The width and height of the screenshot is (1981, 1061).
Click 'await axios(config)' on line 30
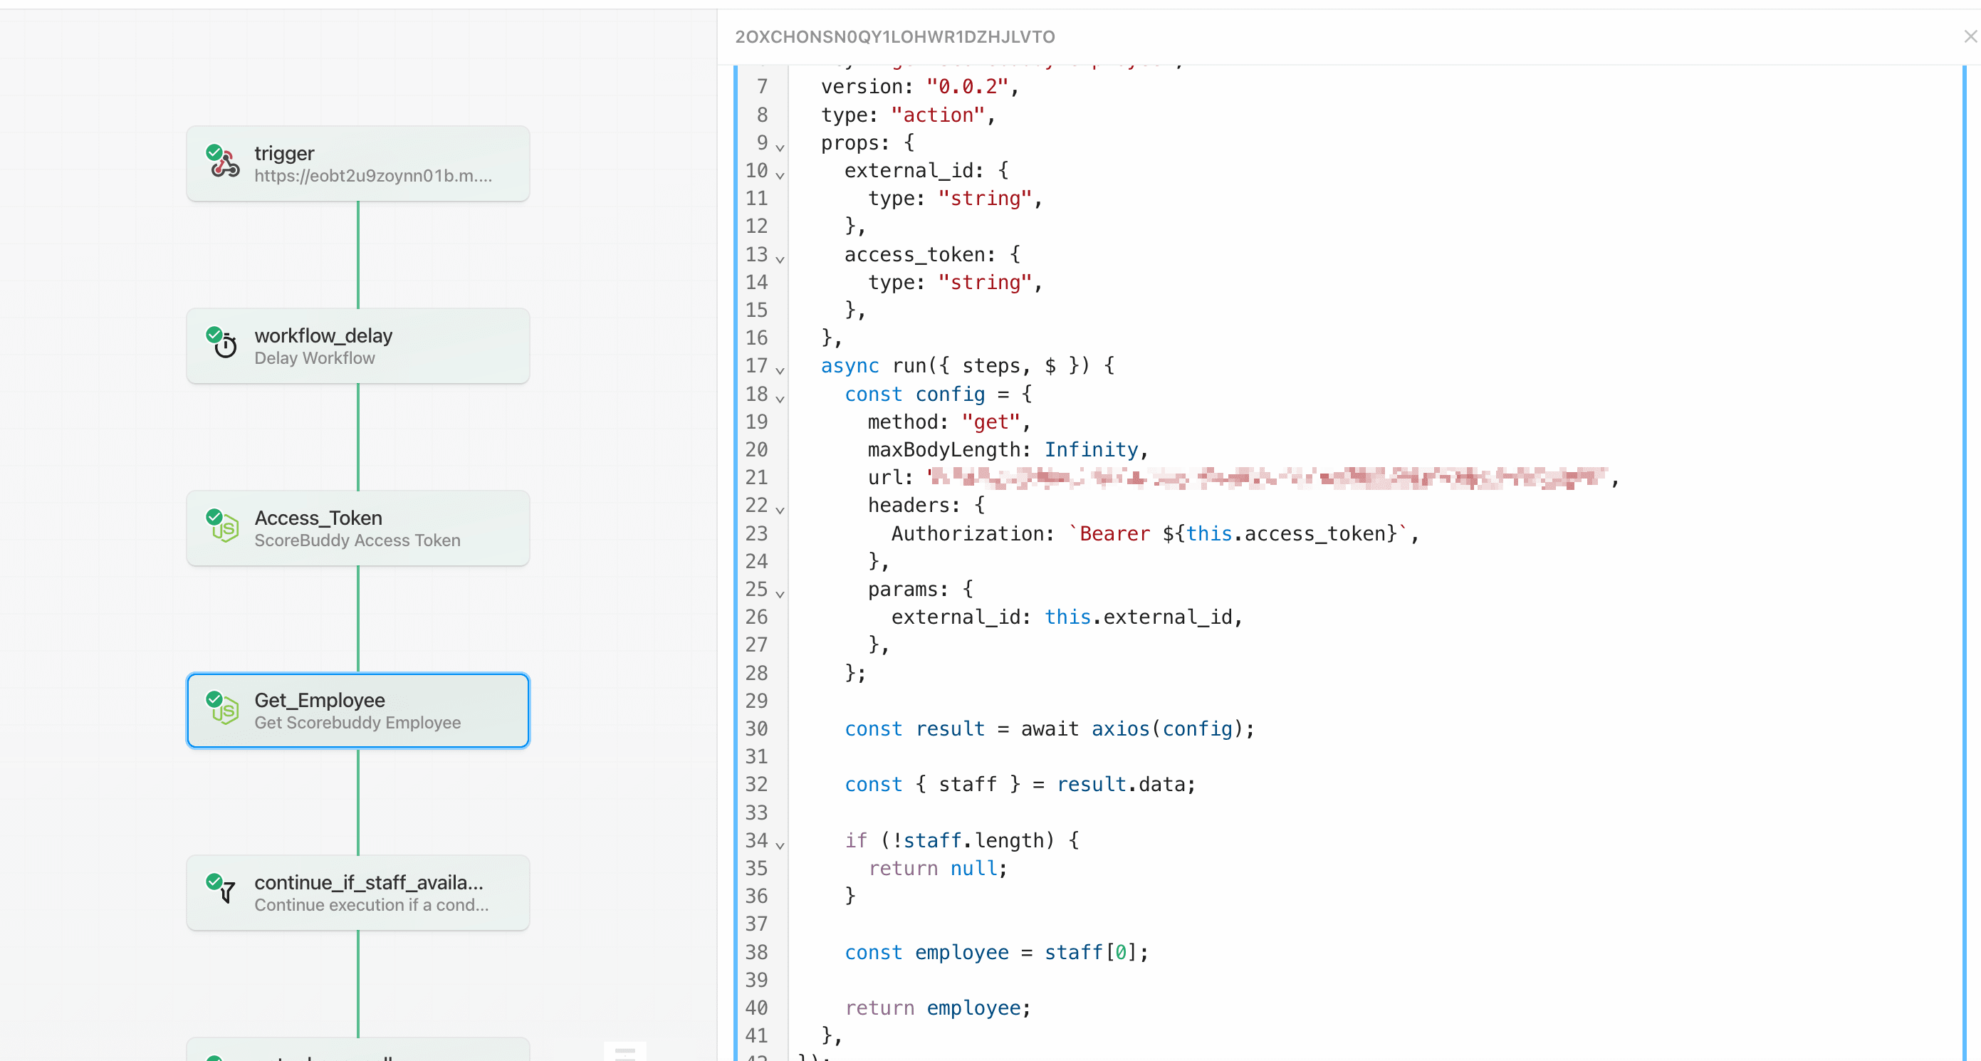(1132, 728)
